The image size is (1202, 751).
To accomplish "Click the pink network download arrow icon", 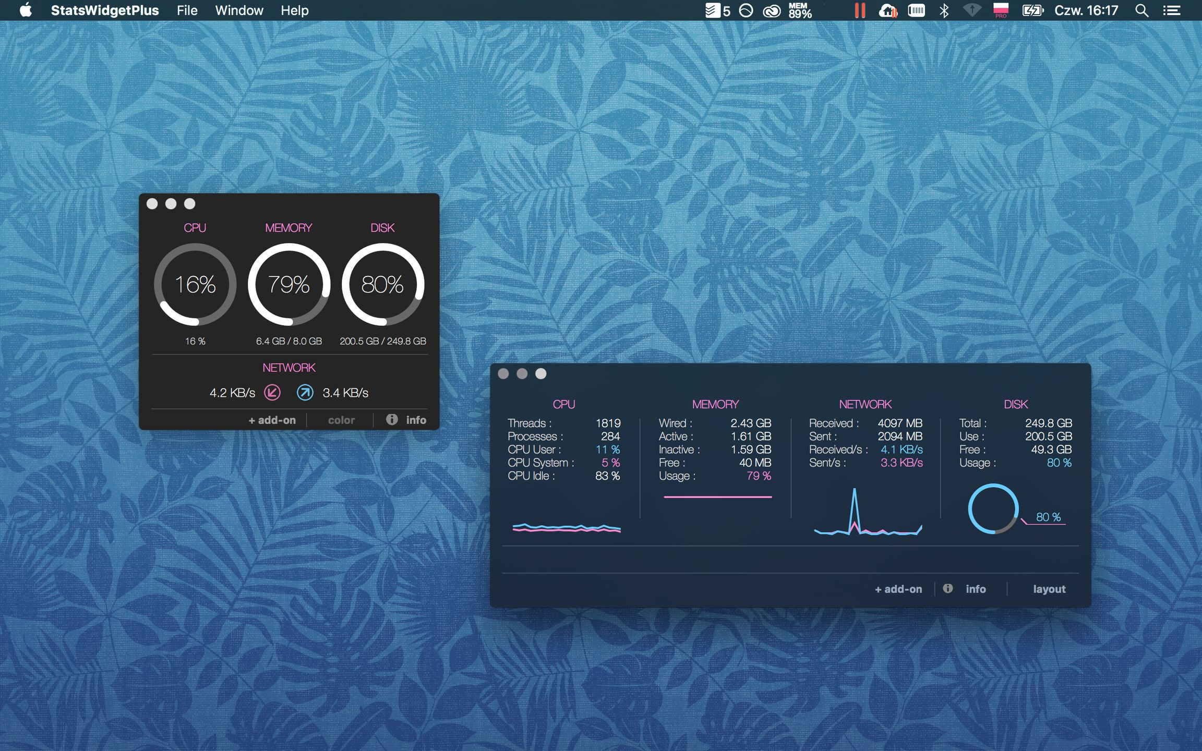I will [272, 392].
